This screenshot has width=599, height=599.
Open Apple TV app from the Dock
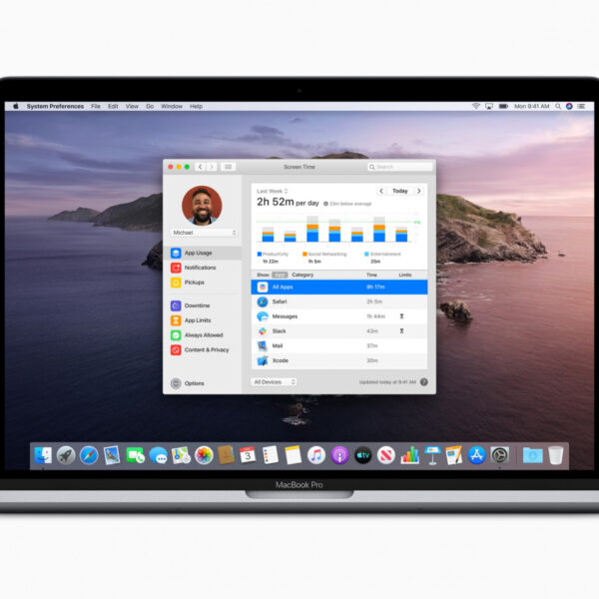pos(363,455)
